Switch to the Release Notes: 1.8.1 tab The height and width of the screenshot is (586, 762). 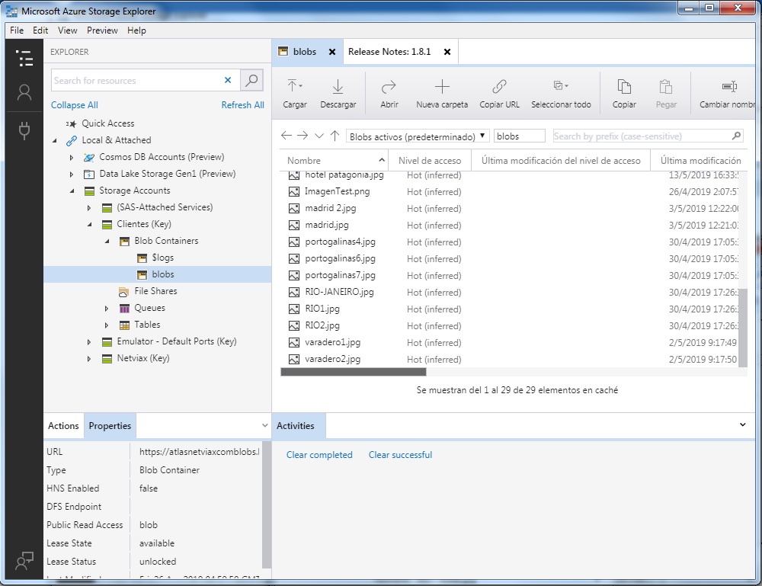(389, 52)
